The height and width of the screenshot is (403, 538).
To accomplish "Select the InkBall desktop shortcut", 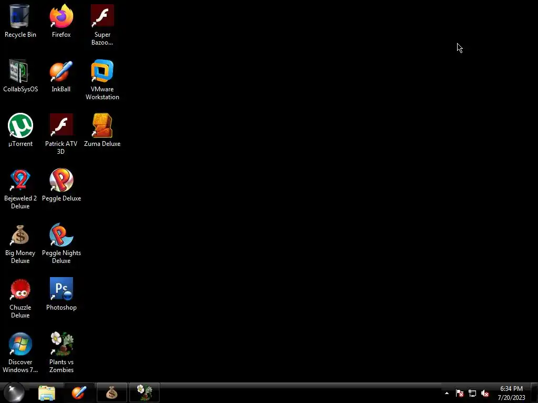I will [61, 76].
